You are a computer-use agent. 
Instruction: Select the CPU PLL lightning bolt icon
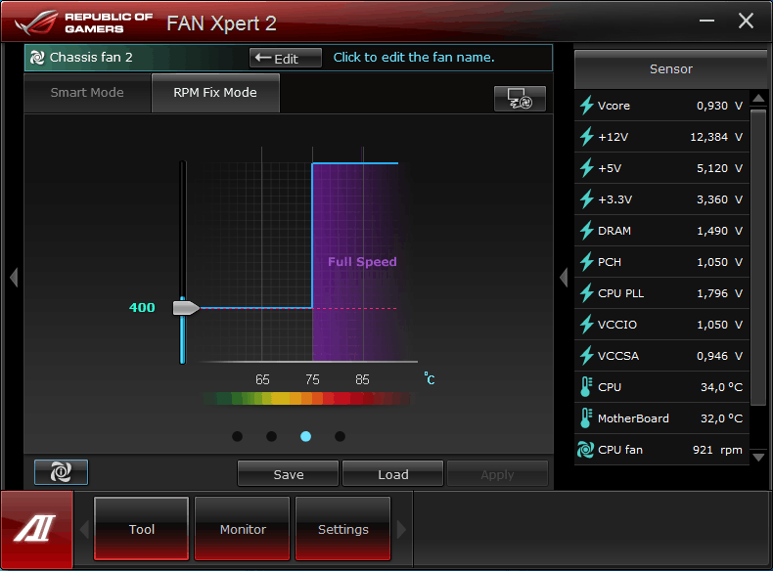pyautogui.click(x=586, y=293)
